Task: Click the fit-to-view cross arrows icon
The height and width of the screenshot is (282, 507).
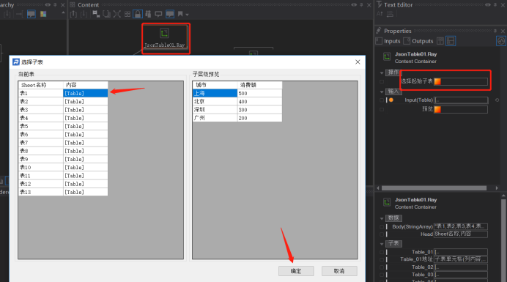Action: (x=116, y=14)
